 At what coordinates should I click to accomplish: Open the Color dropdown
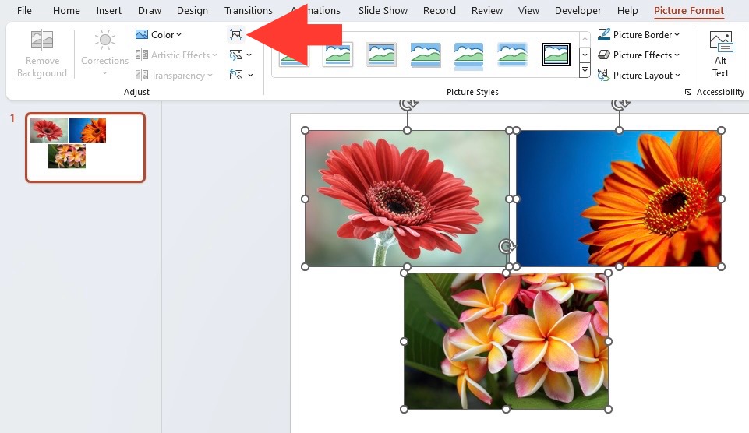(158, 34)
